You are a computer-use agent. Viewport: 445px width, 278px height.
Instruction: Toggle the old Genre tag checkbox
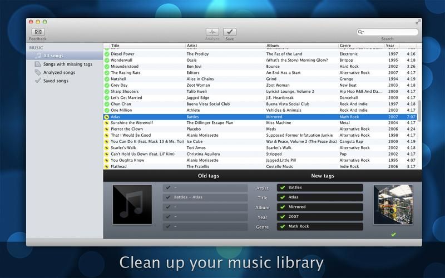tap(168, 226)
